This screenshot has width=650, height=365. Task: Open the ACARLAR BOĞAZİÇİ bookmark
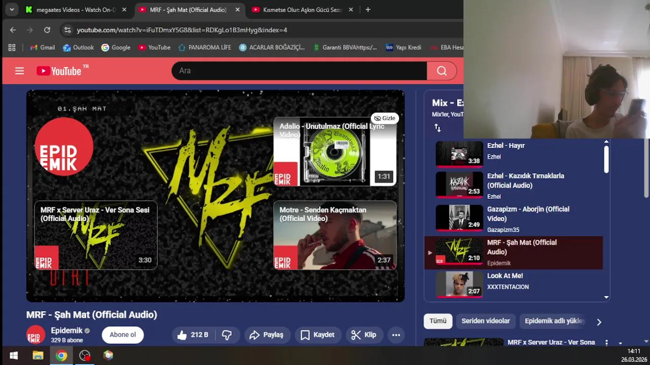click(x=272, y=48)
